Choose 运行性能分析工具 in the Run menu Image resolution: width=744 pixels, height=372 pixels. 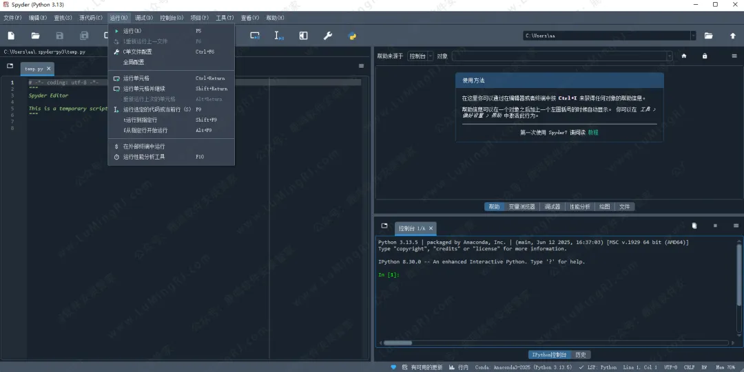coord(143,157)
